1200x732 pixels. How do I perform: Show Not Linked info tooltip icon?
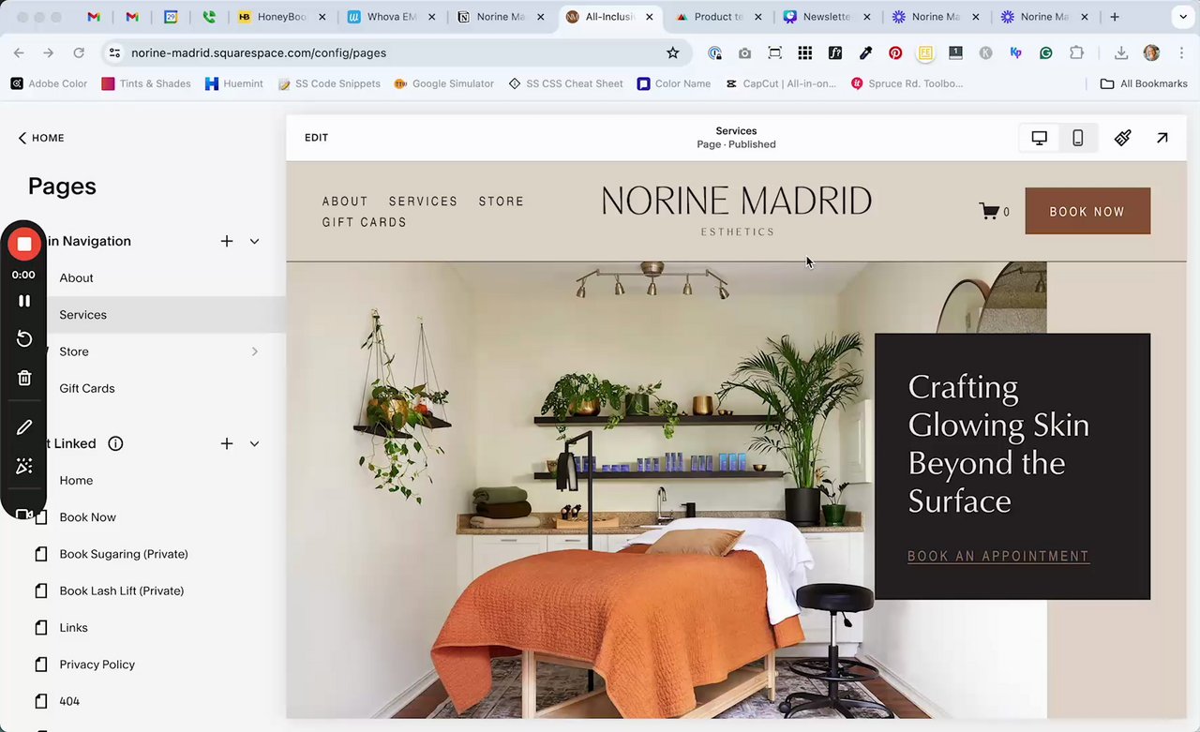coord(115,443)
